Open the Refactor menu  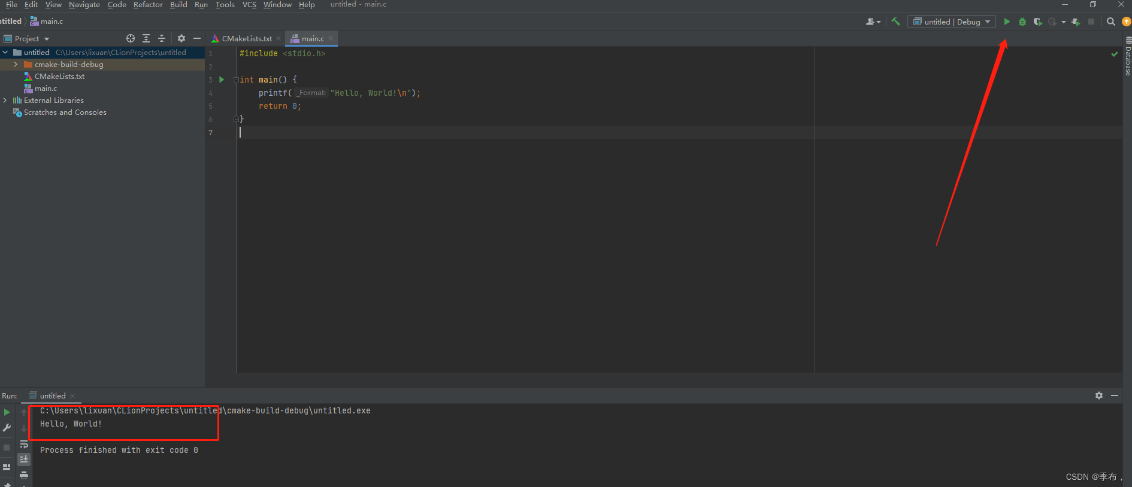click(148, 5)
